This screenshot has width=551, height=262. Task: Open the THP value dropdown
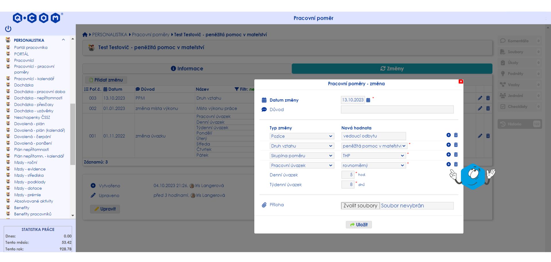374,156
